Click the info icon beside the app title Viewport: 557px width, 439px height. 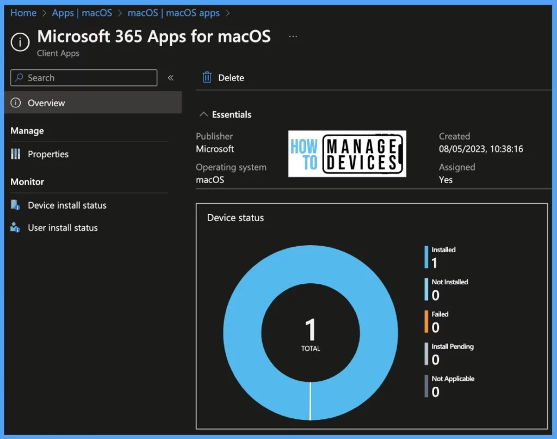coord(20,42)
